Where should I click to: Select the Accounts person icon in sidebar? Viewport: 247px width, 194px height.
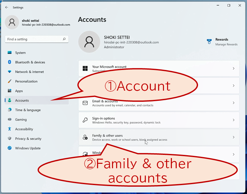10,100
